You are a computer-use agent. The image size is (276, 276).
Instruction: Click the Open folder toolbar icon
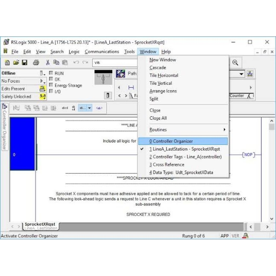point(16,63)
